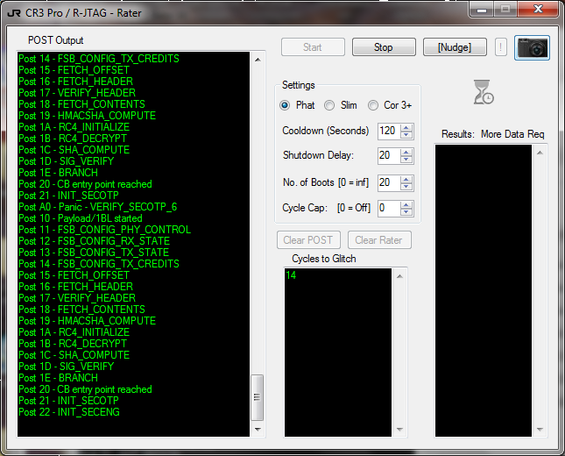
Task: Click the Stop button
Action: point(384,47)
